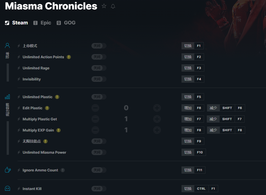Image resolution: width=266 pixels, height=195 pixels.
Task: Switch to the Epic platform tab
Action: pos(42,23)
